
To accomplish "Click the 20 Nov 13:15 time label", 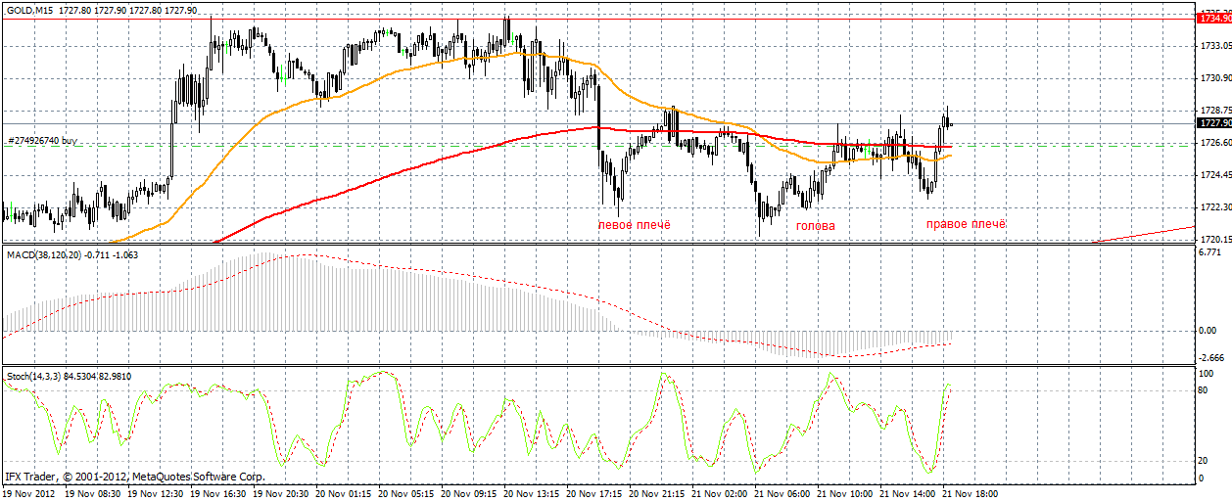I will [530, 494].
